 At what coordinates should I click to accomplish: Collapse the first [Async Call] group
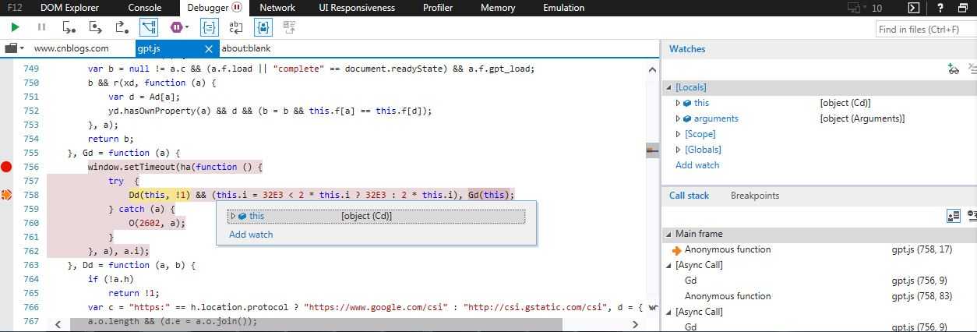[x=668, y=265]
